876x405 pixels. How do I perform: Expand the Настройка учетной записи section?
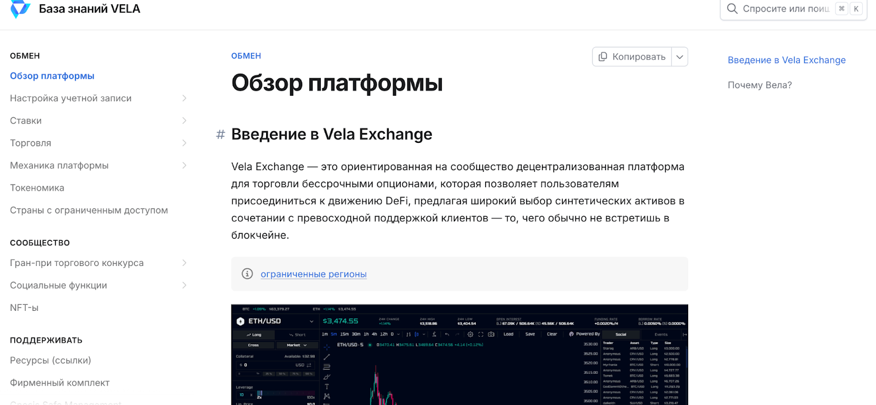185,99
